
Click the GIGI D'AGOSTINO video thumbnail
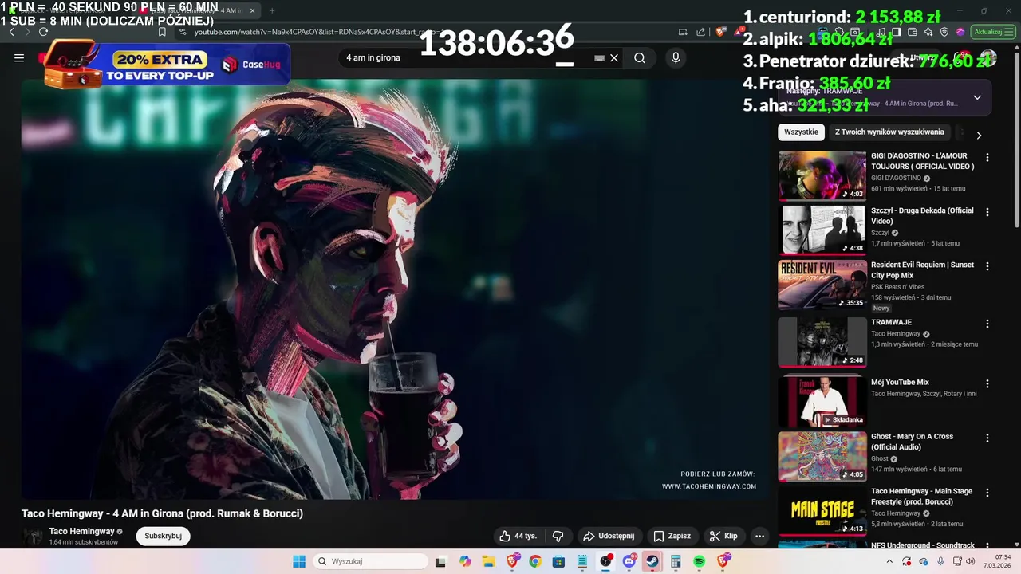[x=822, y=176]
